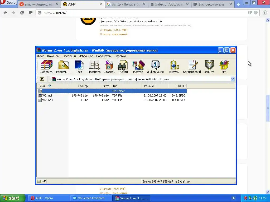Click the browser page scrollbar thumb
Screen dimensions: 270x202
[x=268, y=108]
